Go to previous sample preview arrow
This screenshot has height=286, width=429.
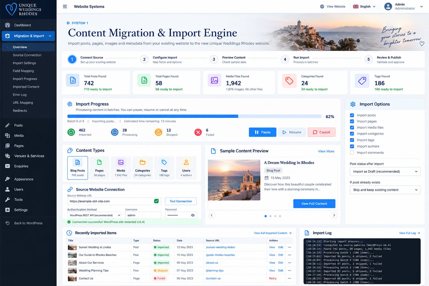[212, 215]
